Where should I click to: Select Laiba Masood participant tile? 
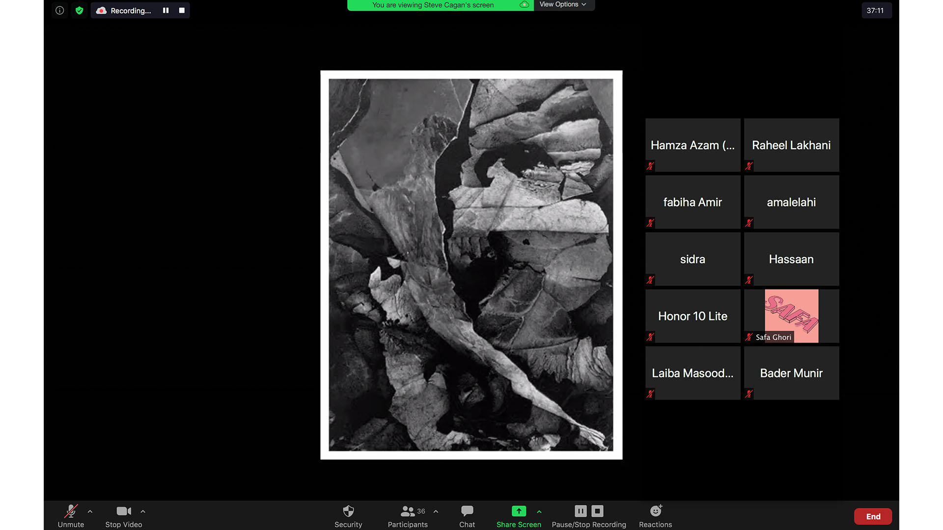point(693,372)
